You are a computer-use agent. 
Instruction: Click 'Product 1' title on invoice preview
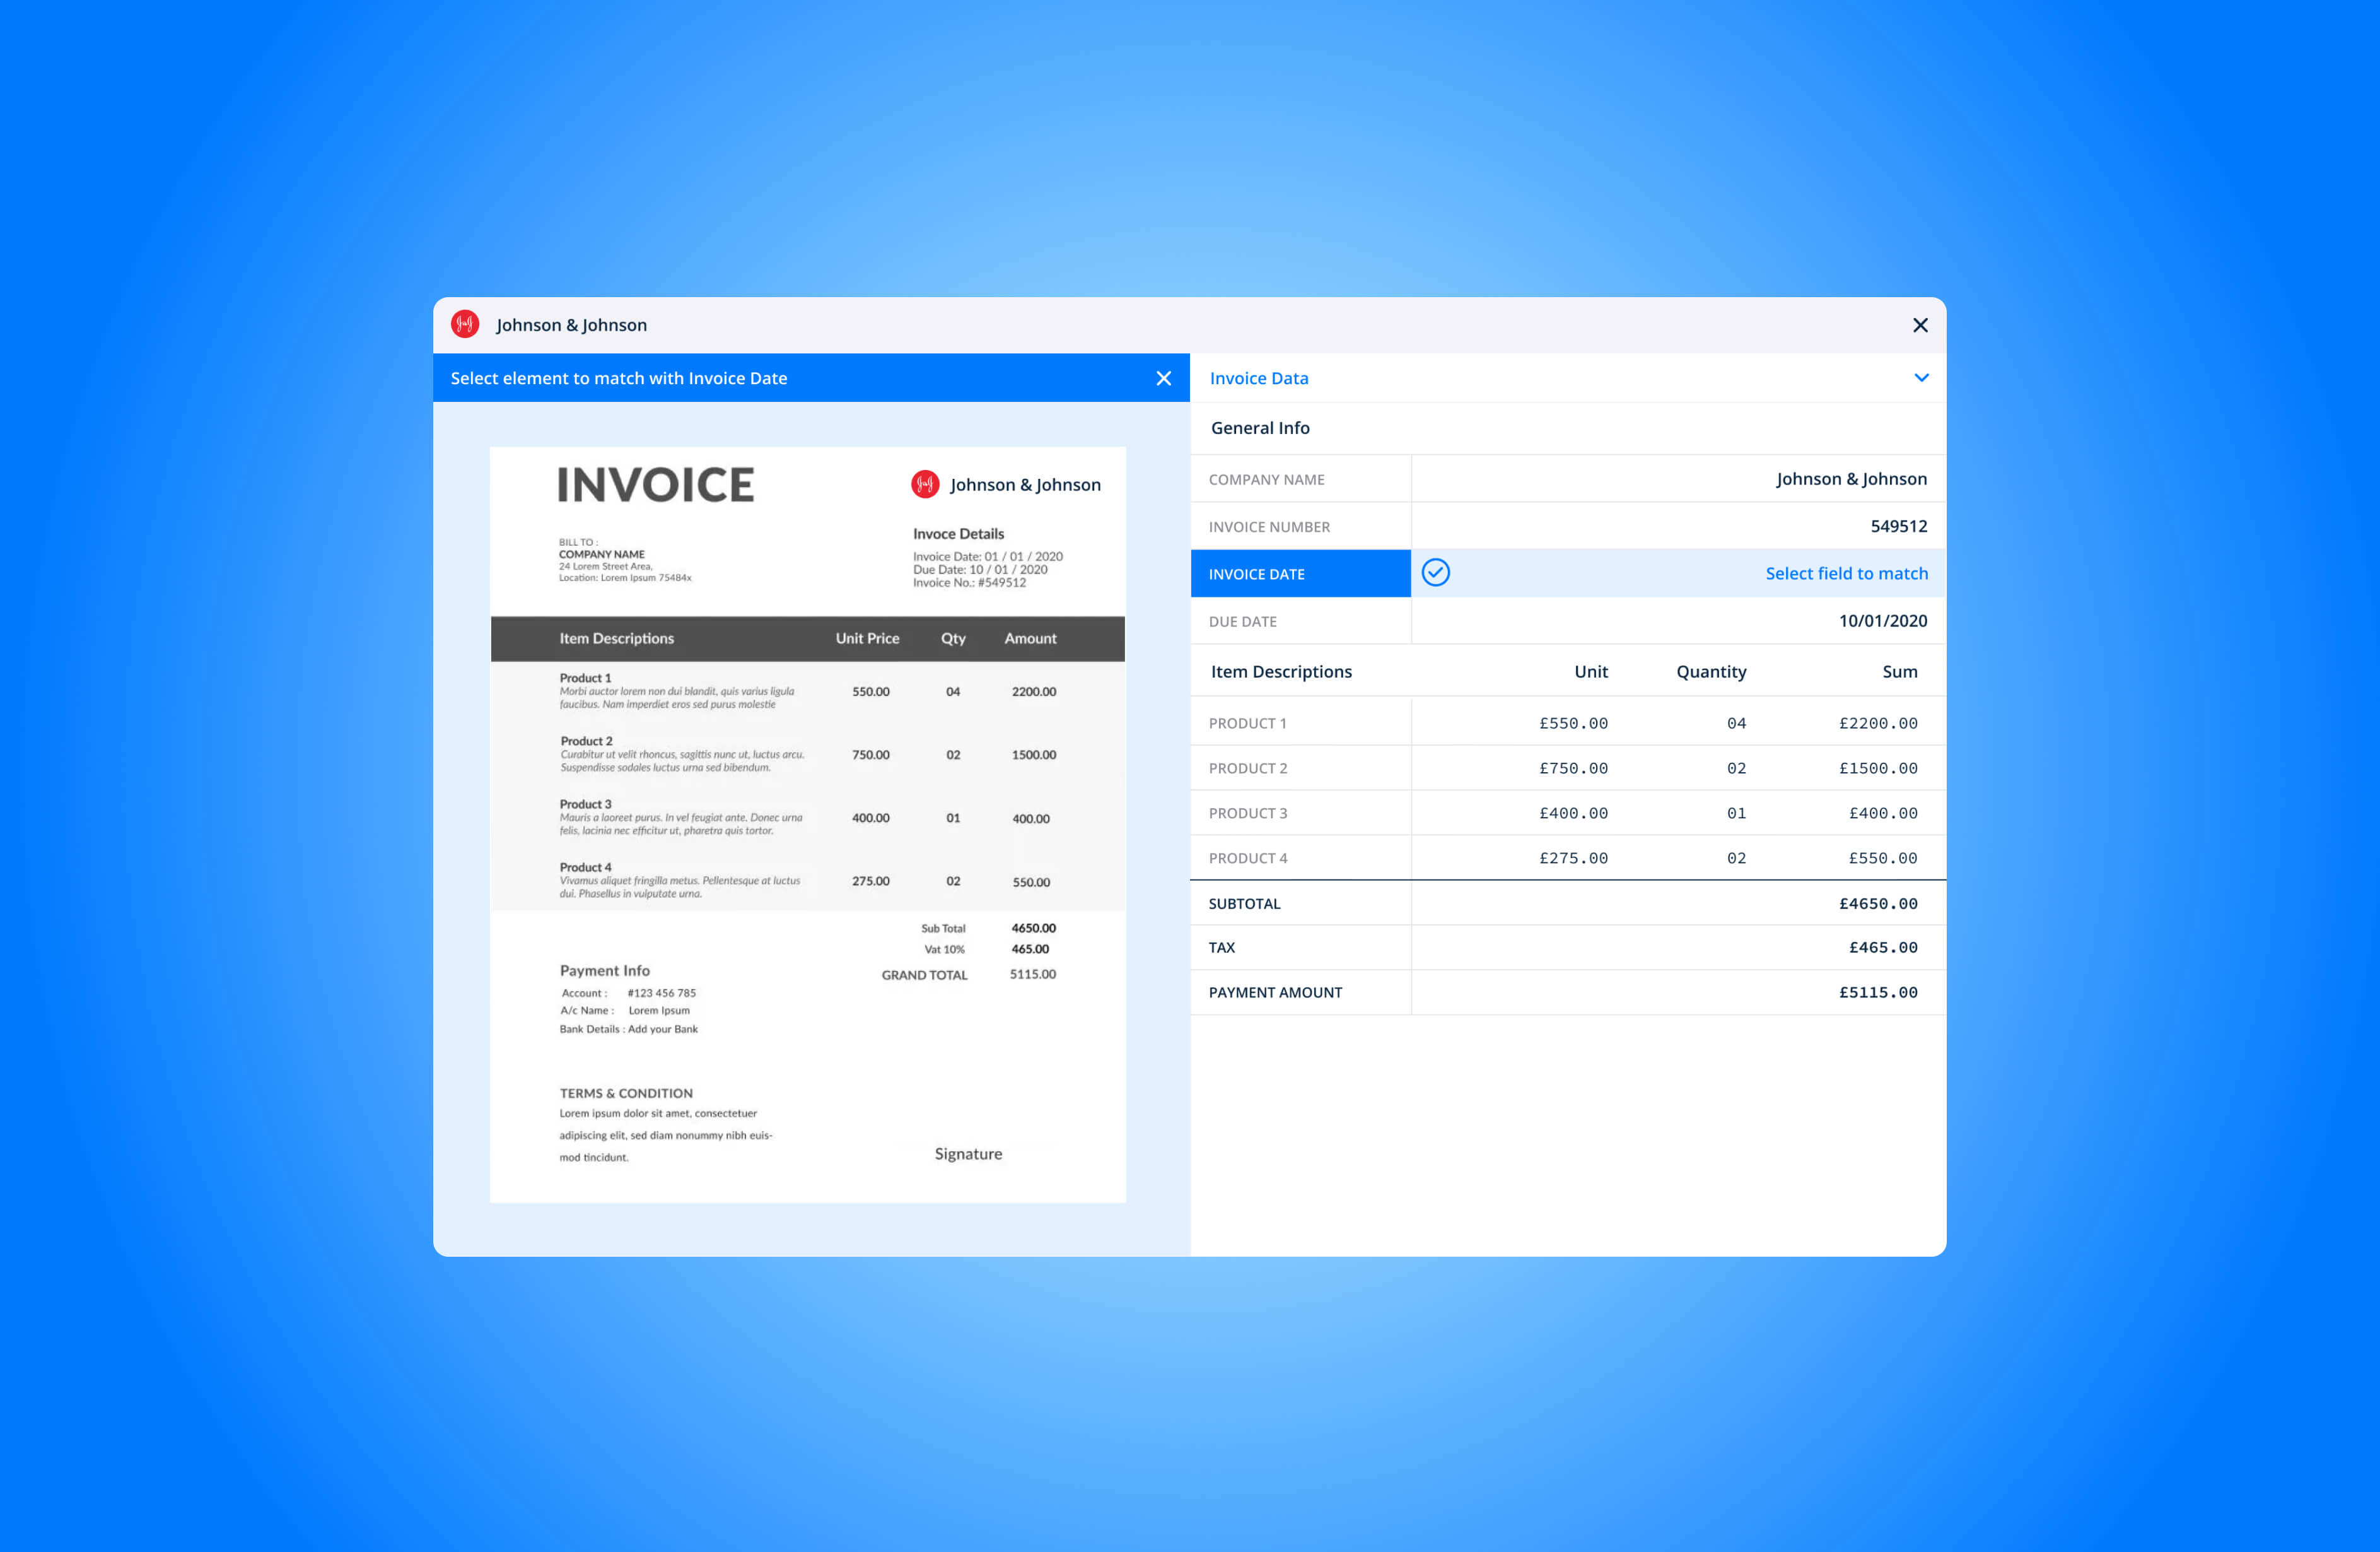[x=585, y=678]
